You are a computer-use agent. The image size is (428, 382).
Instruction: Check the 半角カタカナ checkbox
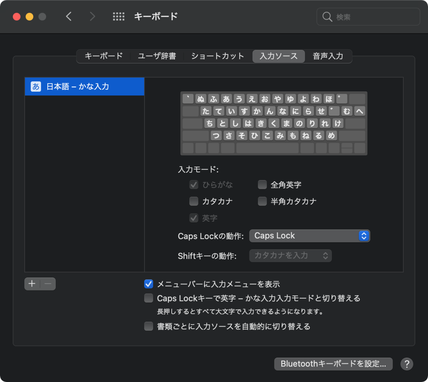(x=262, y=201)
